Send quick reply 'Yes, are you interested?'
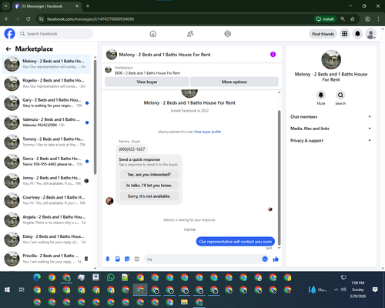This screenshot has height=308, width=385. (149, 175)
